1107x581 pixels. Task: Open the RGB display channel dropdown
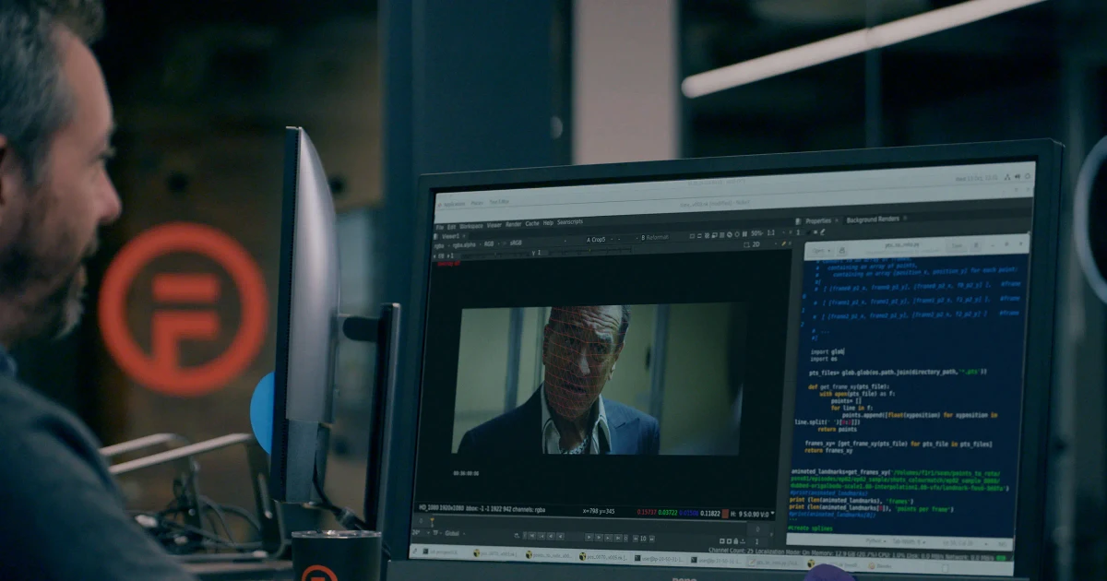tap(493, 243)
